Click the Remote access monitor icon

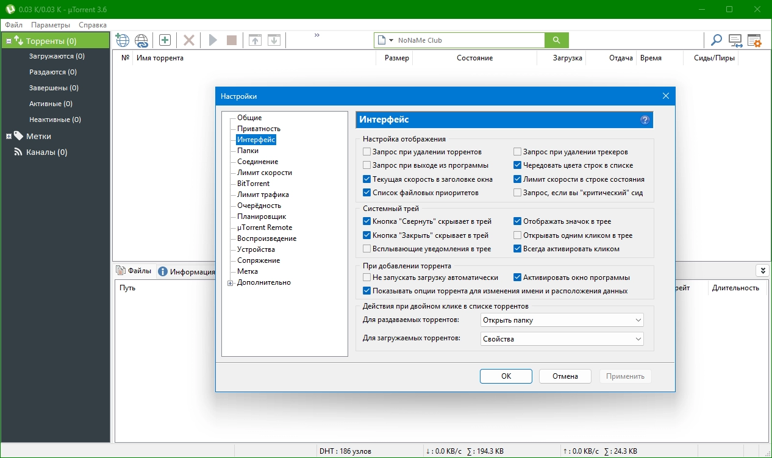tap(735, 40)
